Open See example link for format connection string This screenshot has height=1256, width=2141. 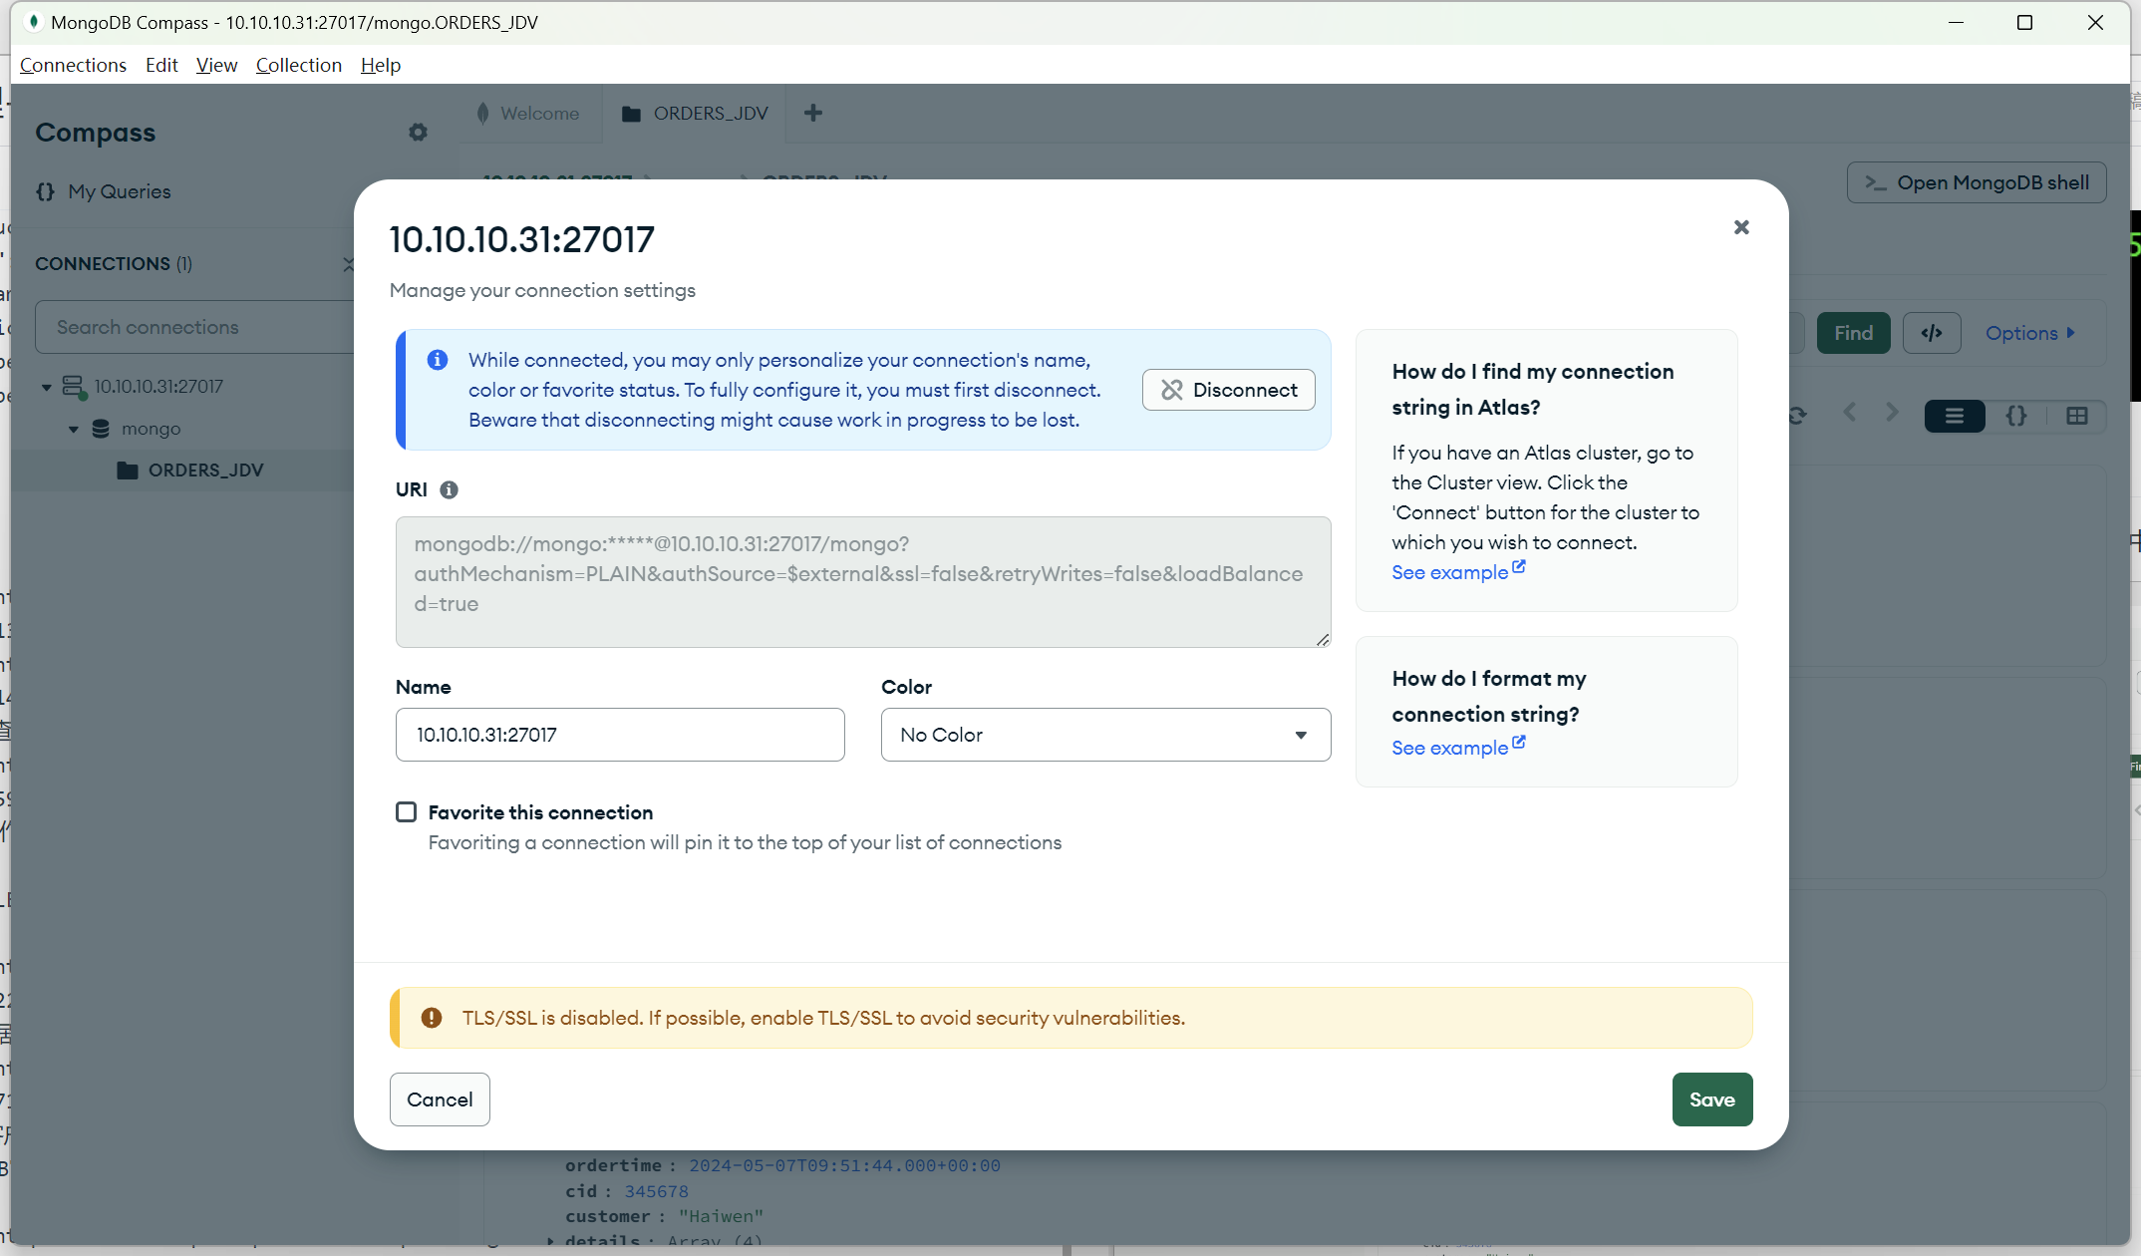click(x=1457, y=747)
